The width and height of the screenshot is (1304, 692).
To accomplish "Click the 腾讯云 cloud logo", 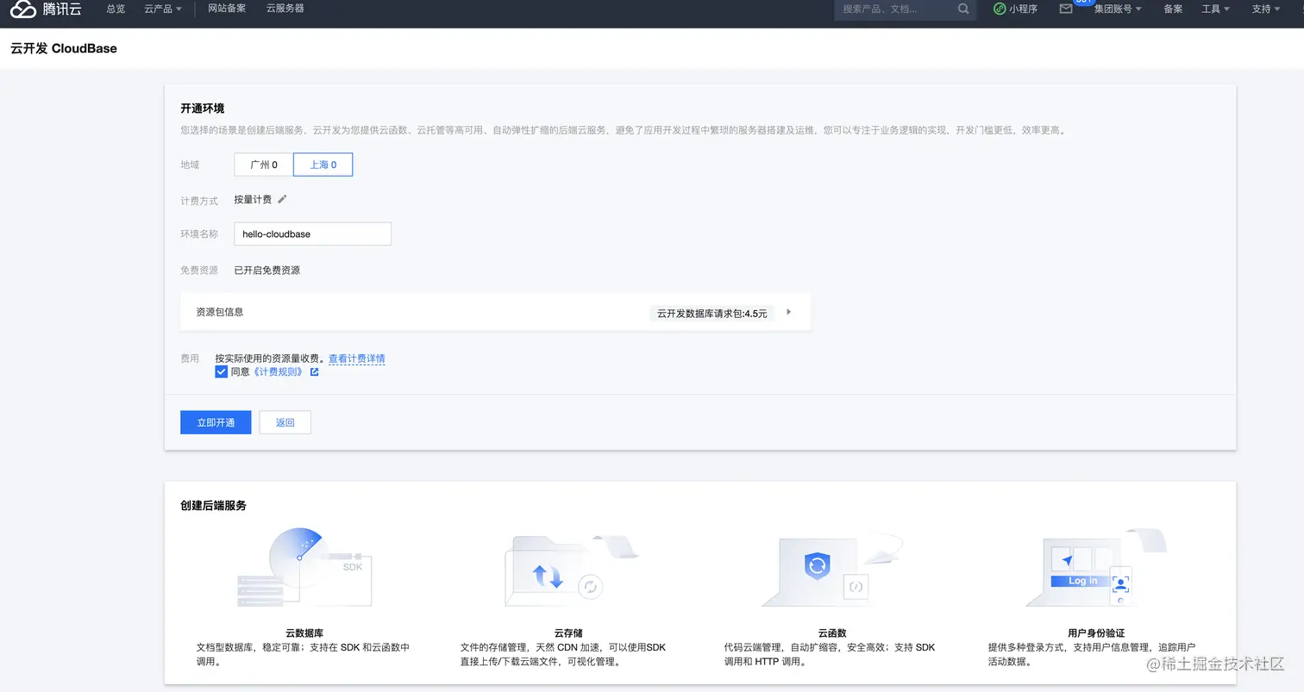I will tap(22, 9).
